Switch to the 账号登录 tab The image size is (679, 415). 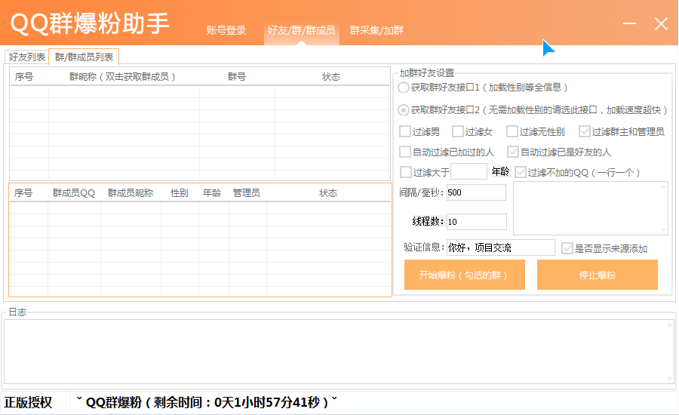tap(226, 31)
